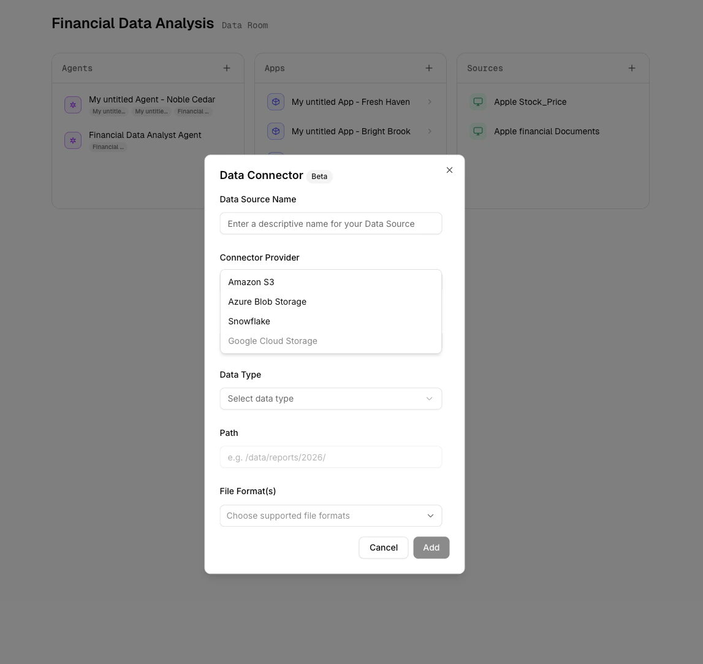Expand the Fresh Haven app via its chevron

click(x=430, y=102)
